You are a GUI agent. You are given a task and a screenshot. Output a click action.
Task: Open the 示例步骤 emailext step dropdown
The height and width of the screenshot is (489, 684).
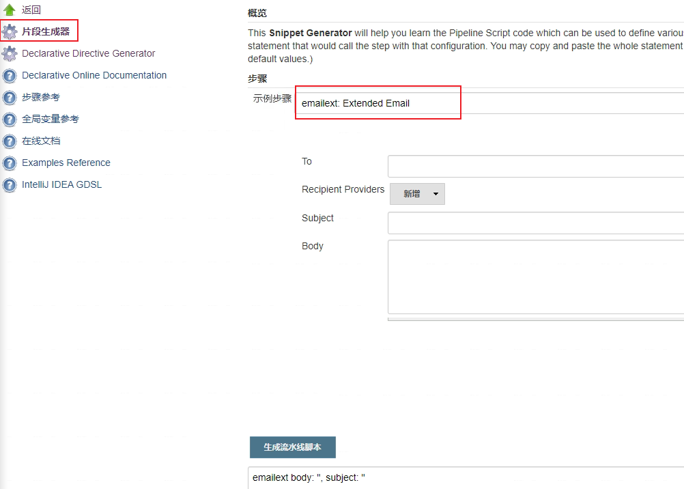pyautogui.click(x=490, y=103)
